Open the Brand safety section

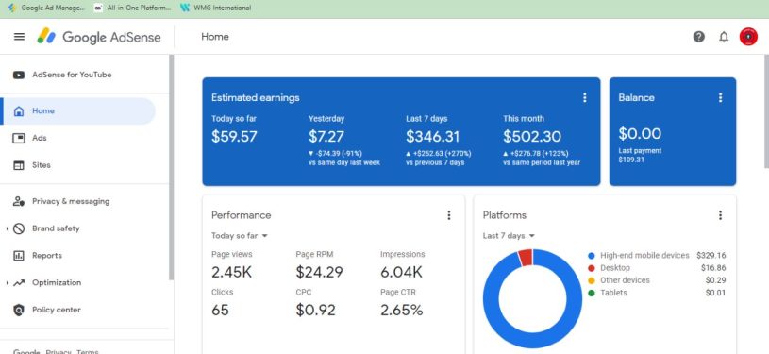pyautogui.click(x=56, y=228)
